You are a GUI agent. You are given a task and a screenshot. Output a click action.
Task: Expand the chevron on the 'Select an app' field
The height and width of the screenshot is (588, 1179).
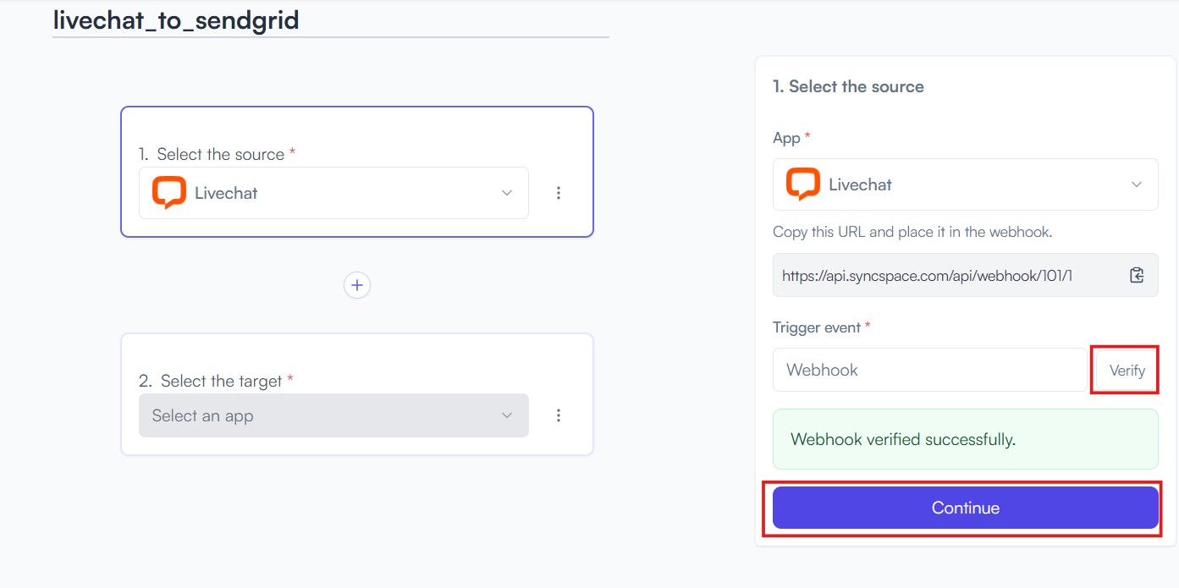pos(507,415)
